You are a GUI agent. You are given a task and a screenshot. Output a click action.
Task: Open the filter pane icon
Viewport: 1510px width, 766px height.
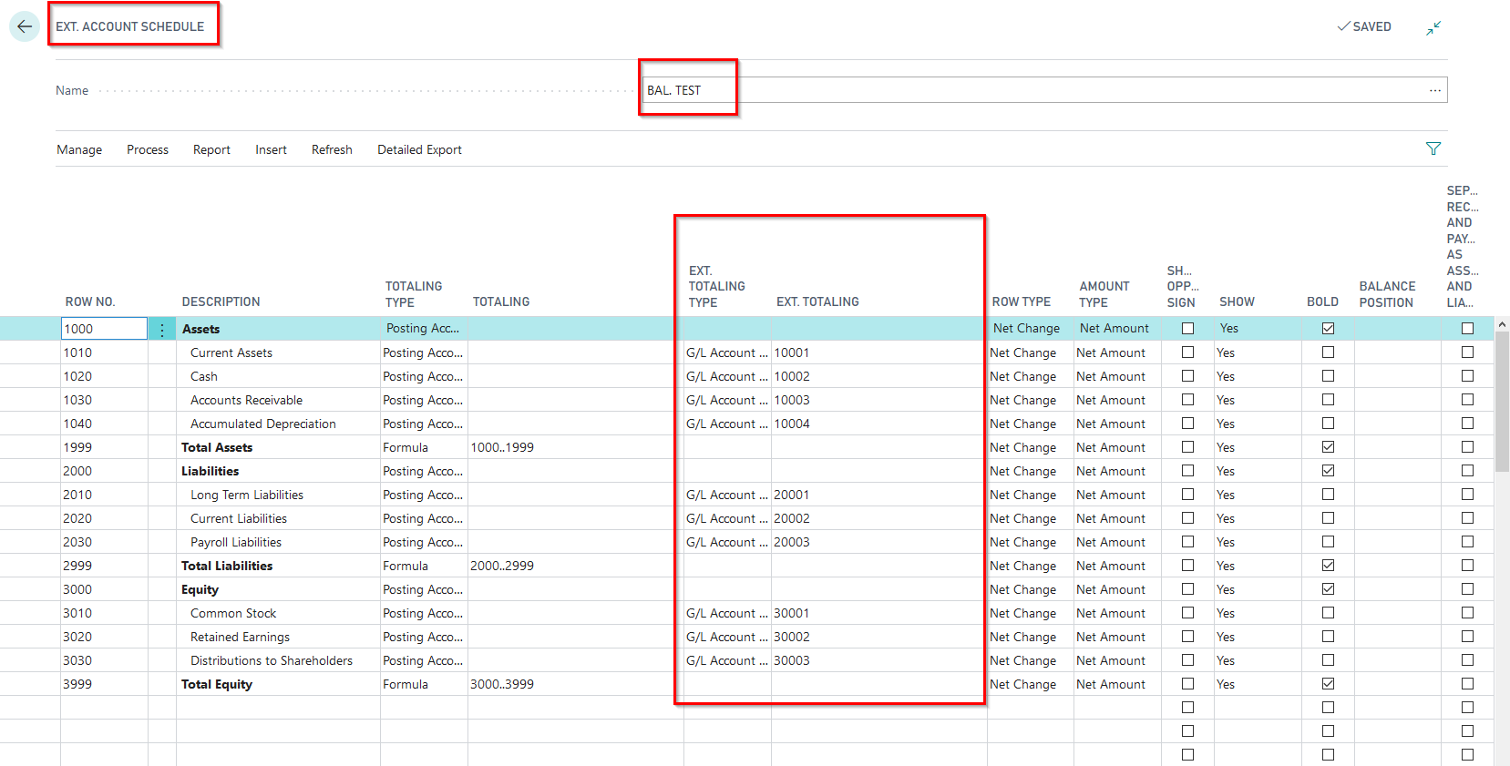[x=1433, y=148]
